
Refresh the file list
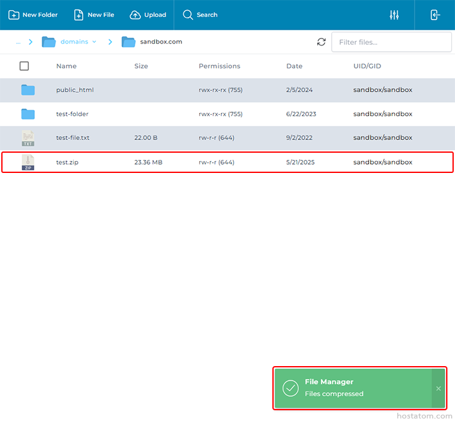pyautogui.click(x=321, y=42)
